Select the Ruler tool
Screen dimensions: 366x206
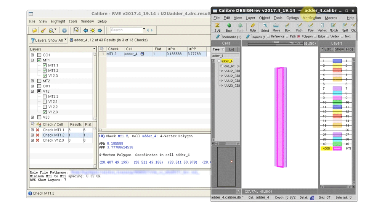pos(253,27)
